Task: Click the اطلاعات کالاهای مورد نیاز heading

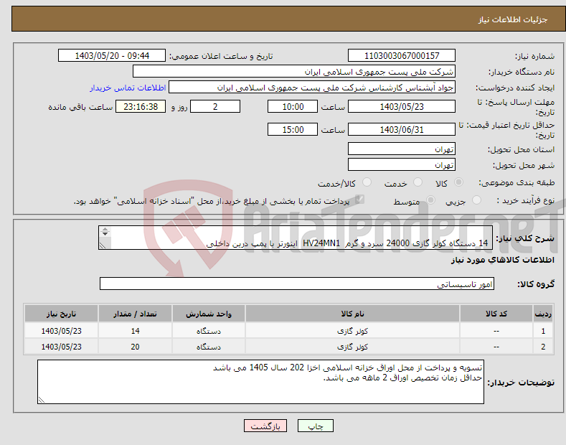Action: click(502, 260)
